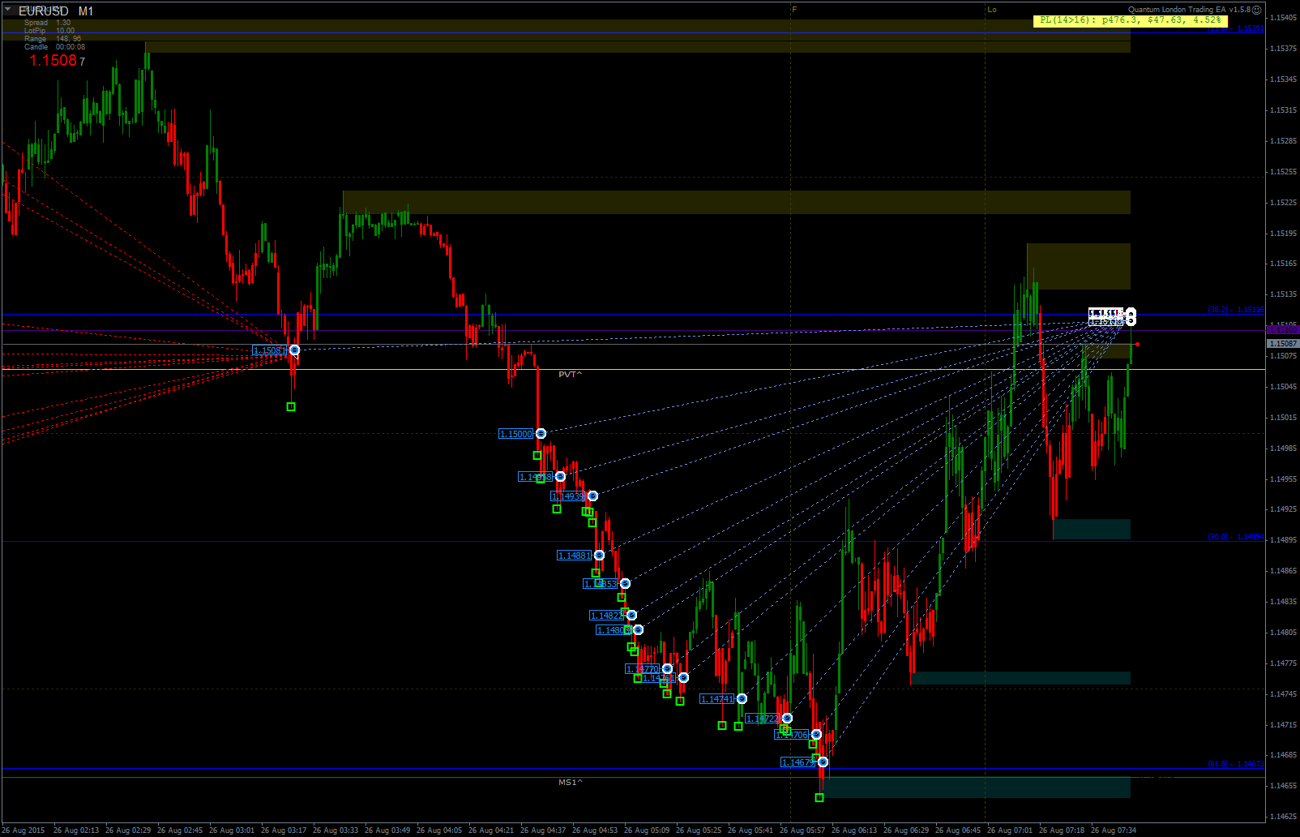
Task: Click the 1.15225 price scale value
Action: click(x=1283, y=203)
